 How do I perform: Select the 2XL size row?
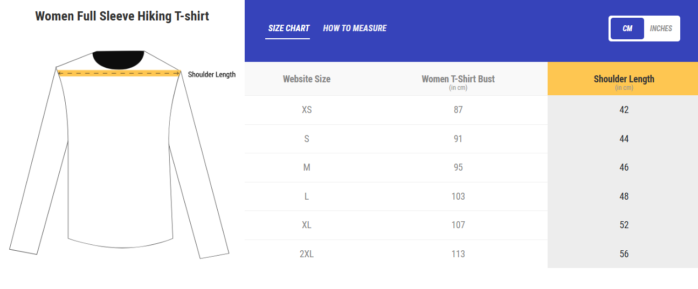click(471, 254)
